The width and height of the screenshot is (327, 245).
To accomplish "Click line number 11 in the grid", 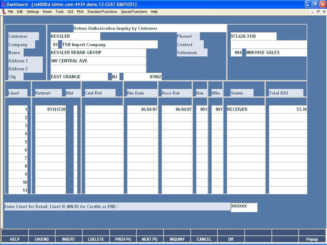I will coord(18,190).
